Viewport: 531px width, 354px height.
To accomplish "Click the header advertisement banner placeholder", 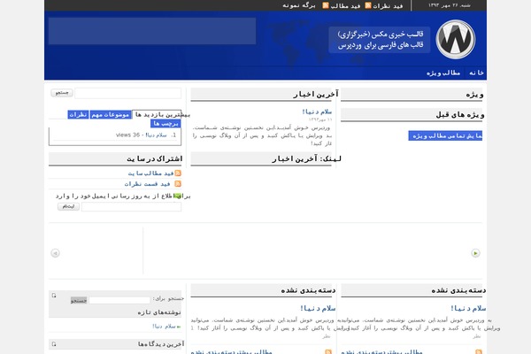I will [152, 31].
